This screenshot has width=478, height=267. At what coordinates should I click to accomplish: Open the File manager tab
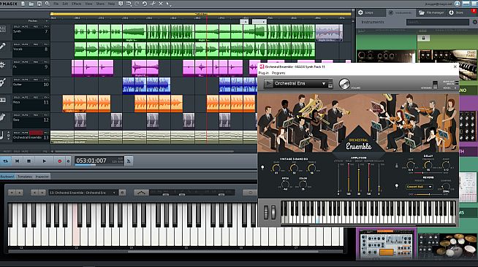(x=431, y=12)
